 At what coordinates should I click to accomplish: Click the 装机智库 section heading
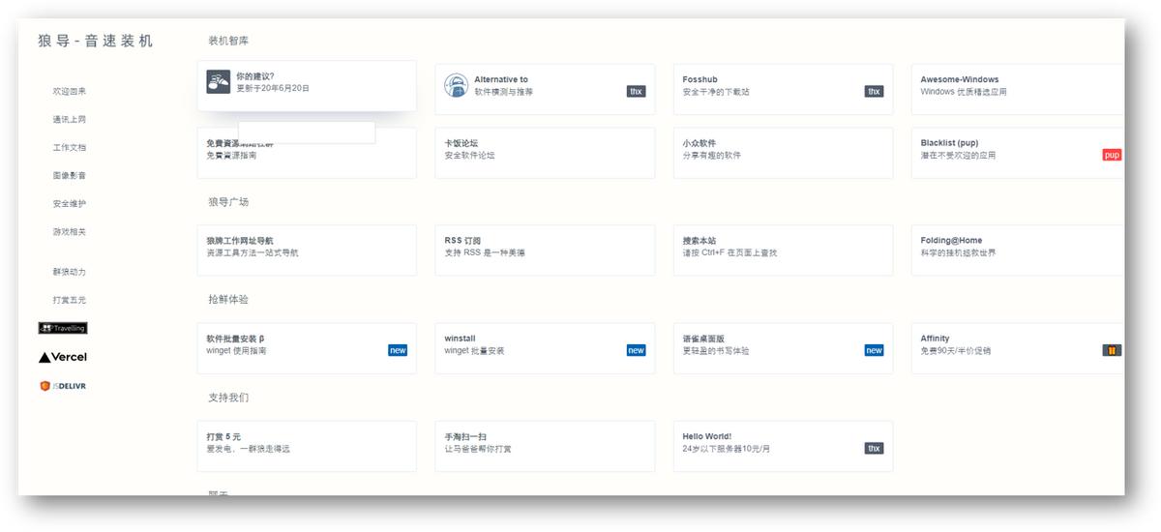pos(228,41)
